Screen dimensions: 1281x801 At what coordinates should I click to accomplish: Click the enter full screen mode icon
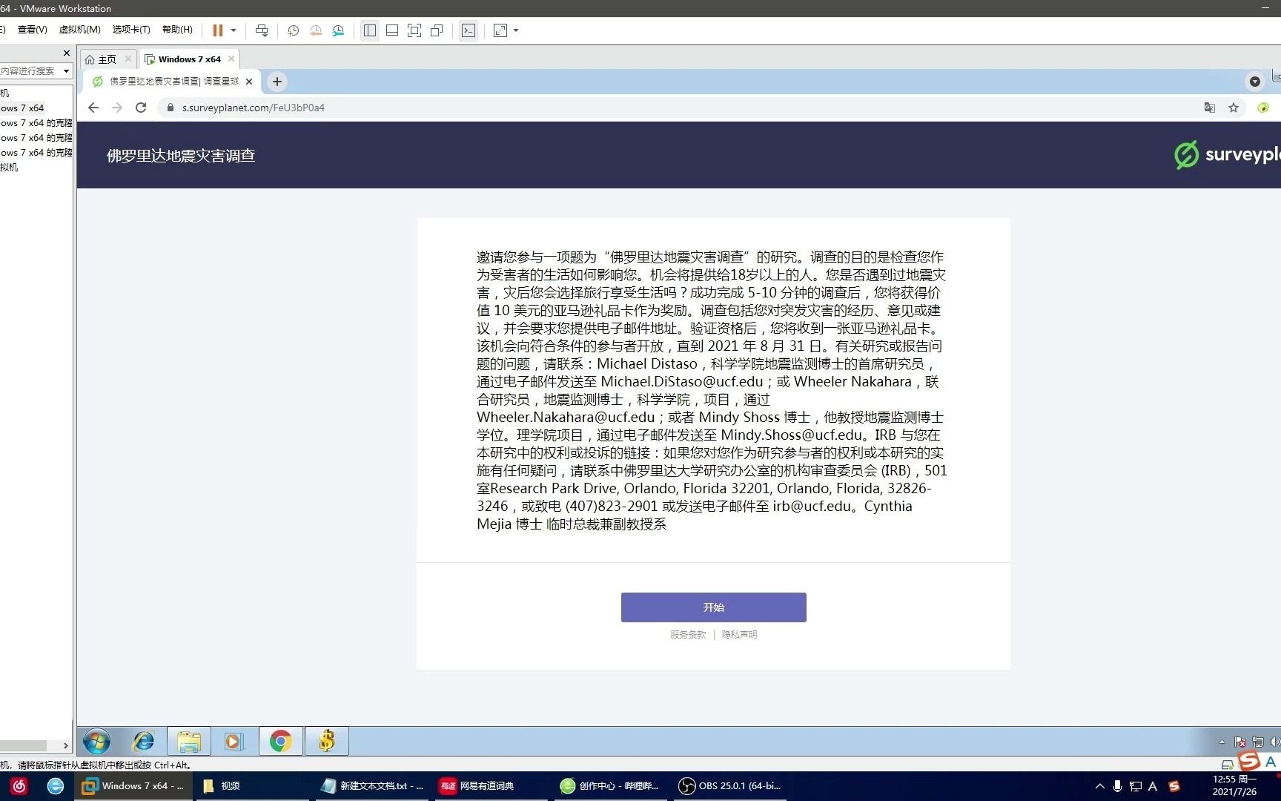pyautogui.click(x=414, y=30)
